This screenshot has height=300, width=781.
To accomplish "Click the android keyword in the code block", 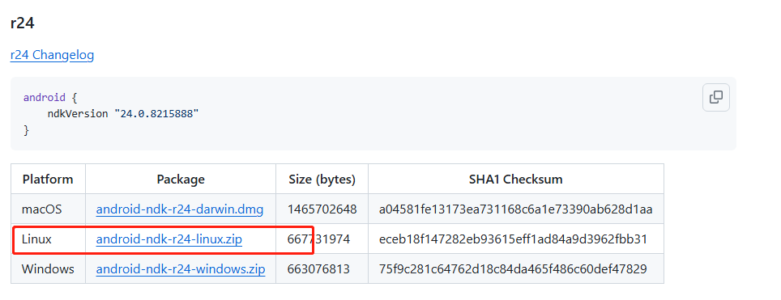I will point(45,97).
